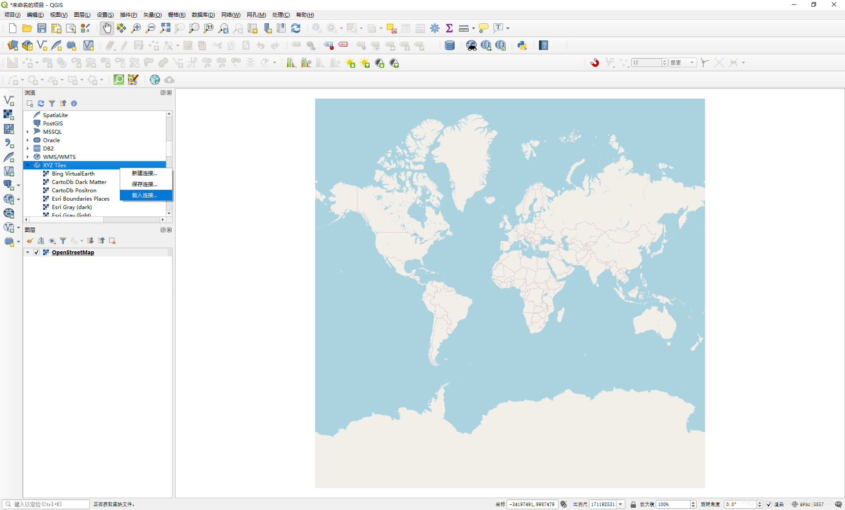Open the snapping unit pixel dropdown
The height and width of the screenshot is (510, 845).
tap(683, 62)
